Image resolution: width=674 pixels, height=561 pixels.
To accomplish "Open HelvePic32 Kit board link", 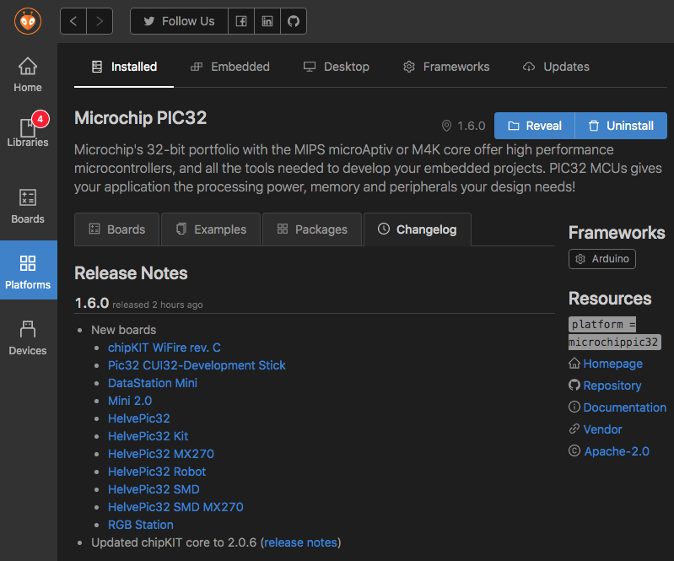I will coord(148,436).
